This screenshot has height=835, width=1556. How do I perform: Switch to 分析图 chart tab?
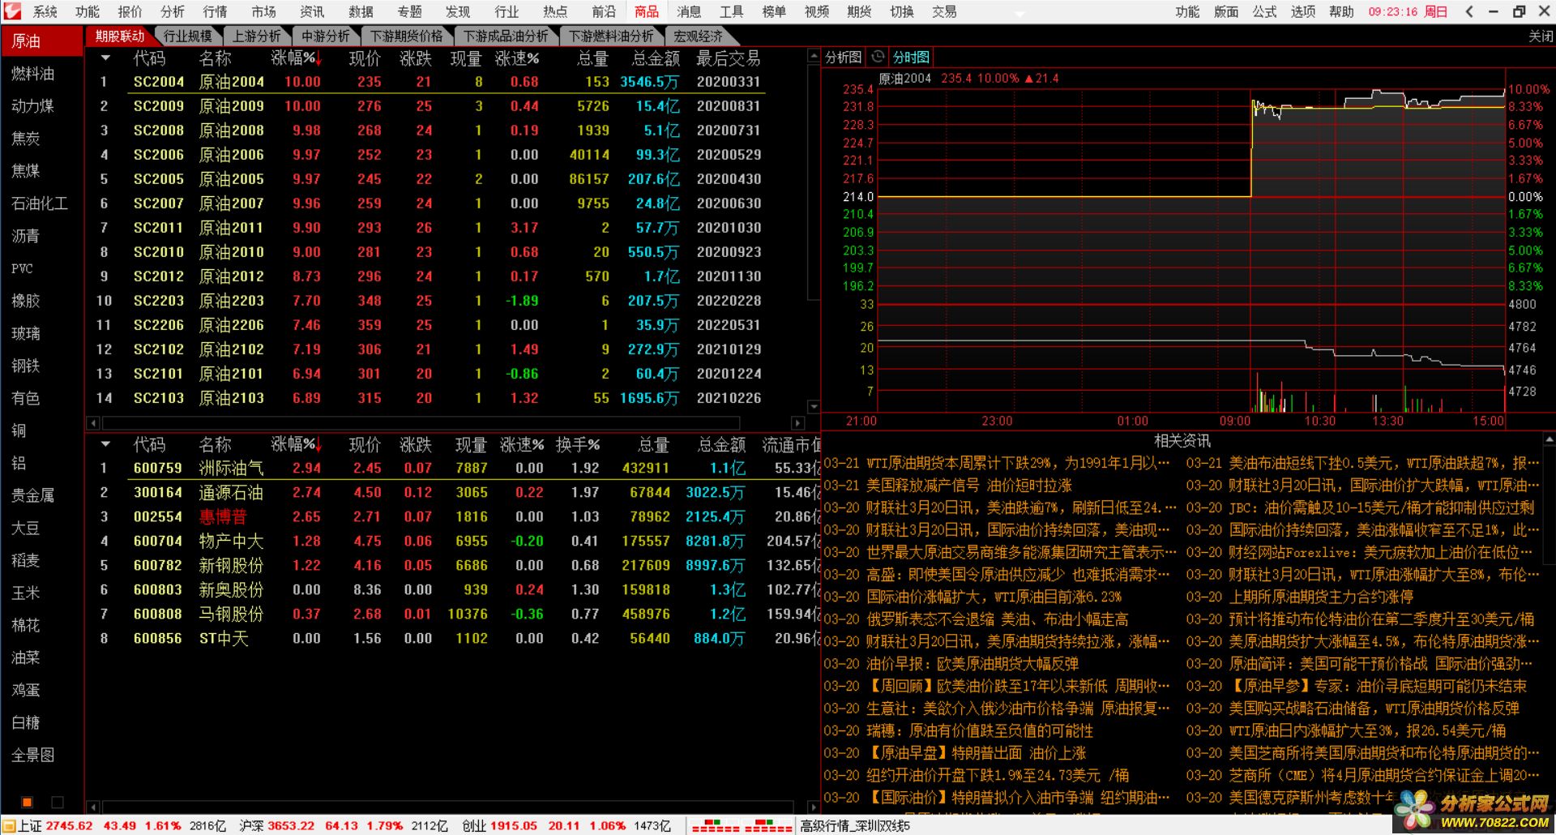point(843,57)
